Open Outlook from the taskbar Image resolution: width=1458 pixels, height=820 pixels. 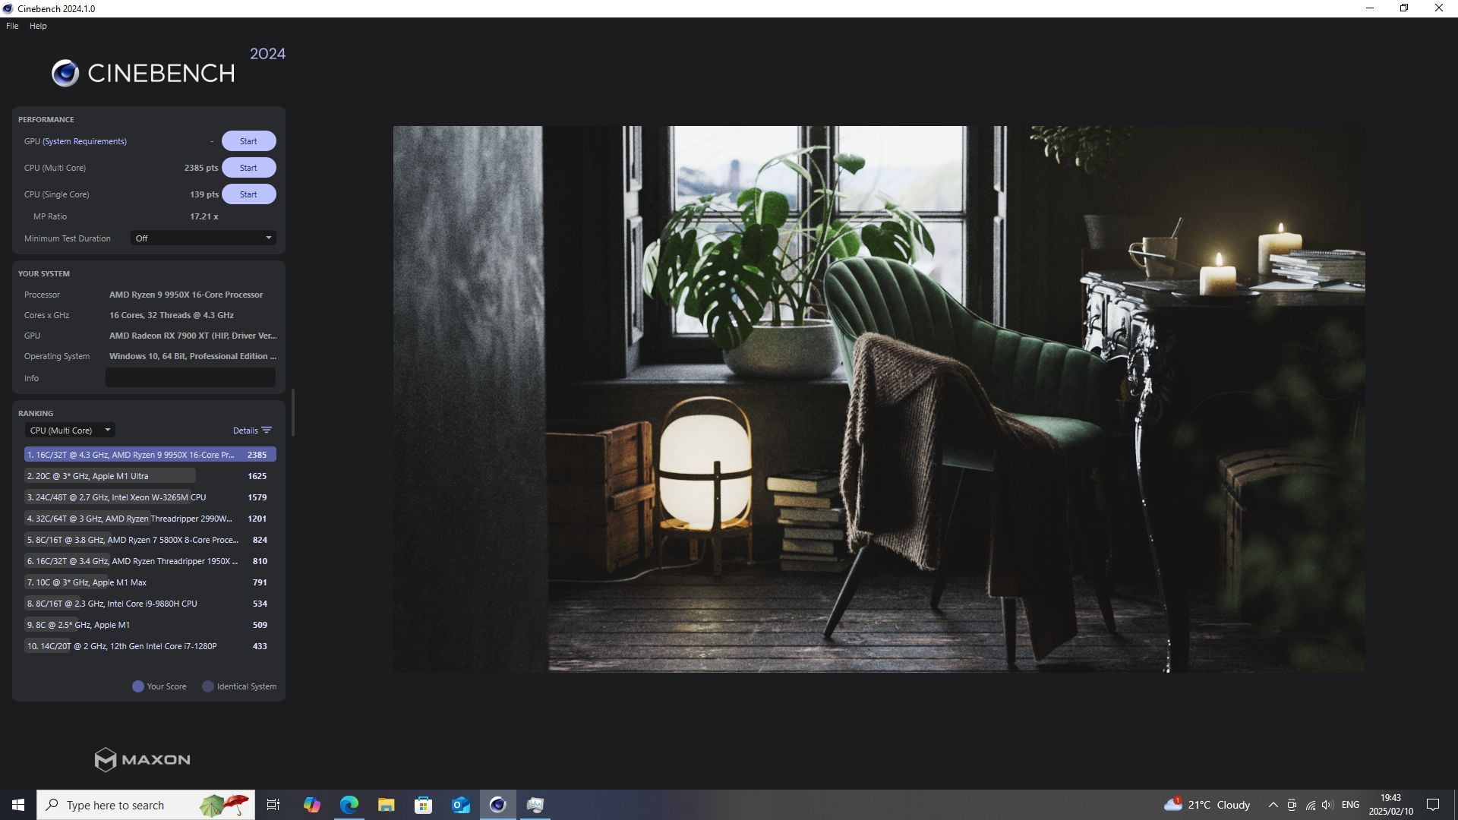[x=460, y=805]
